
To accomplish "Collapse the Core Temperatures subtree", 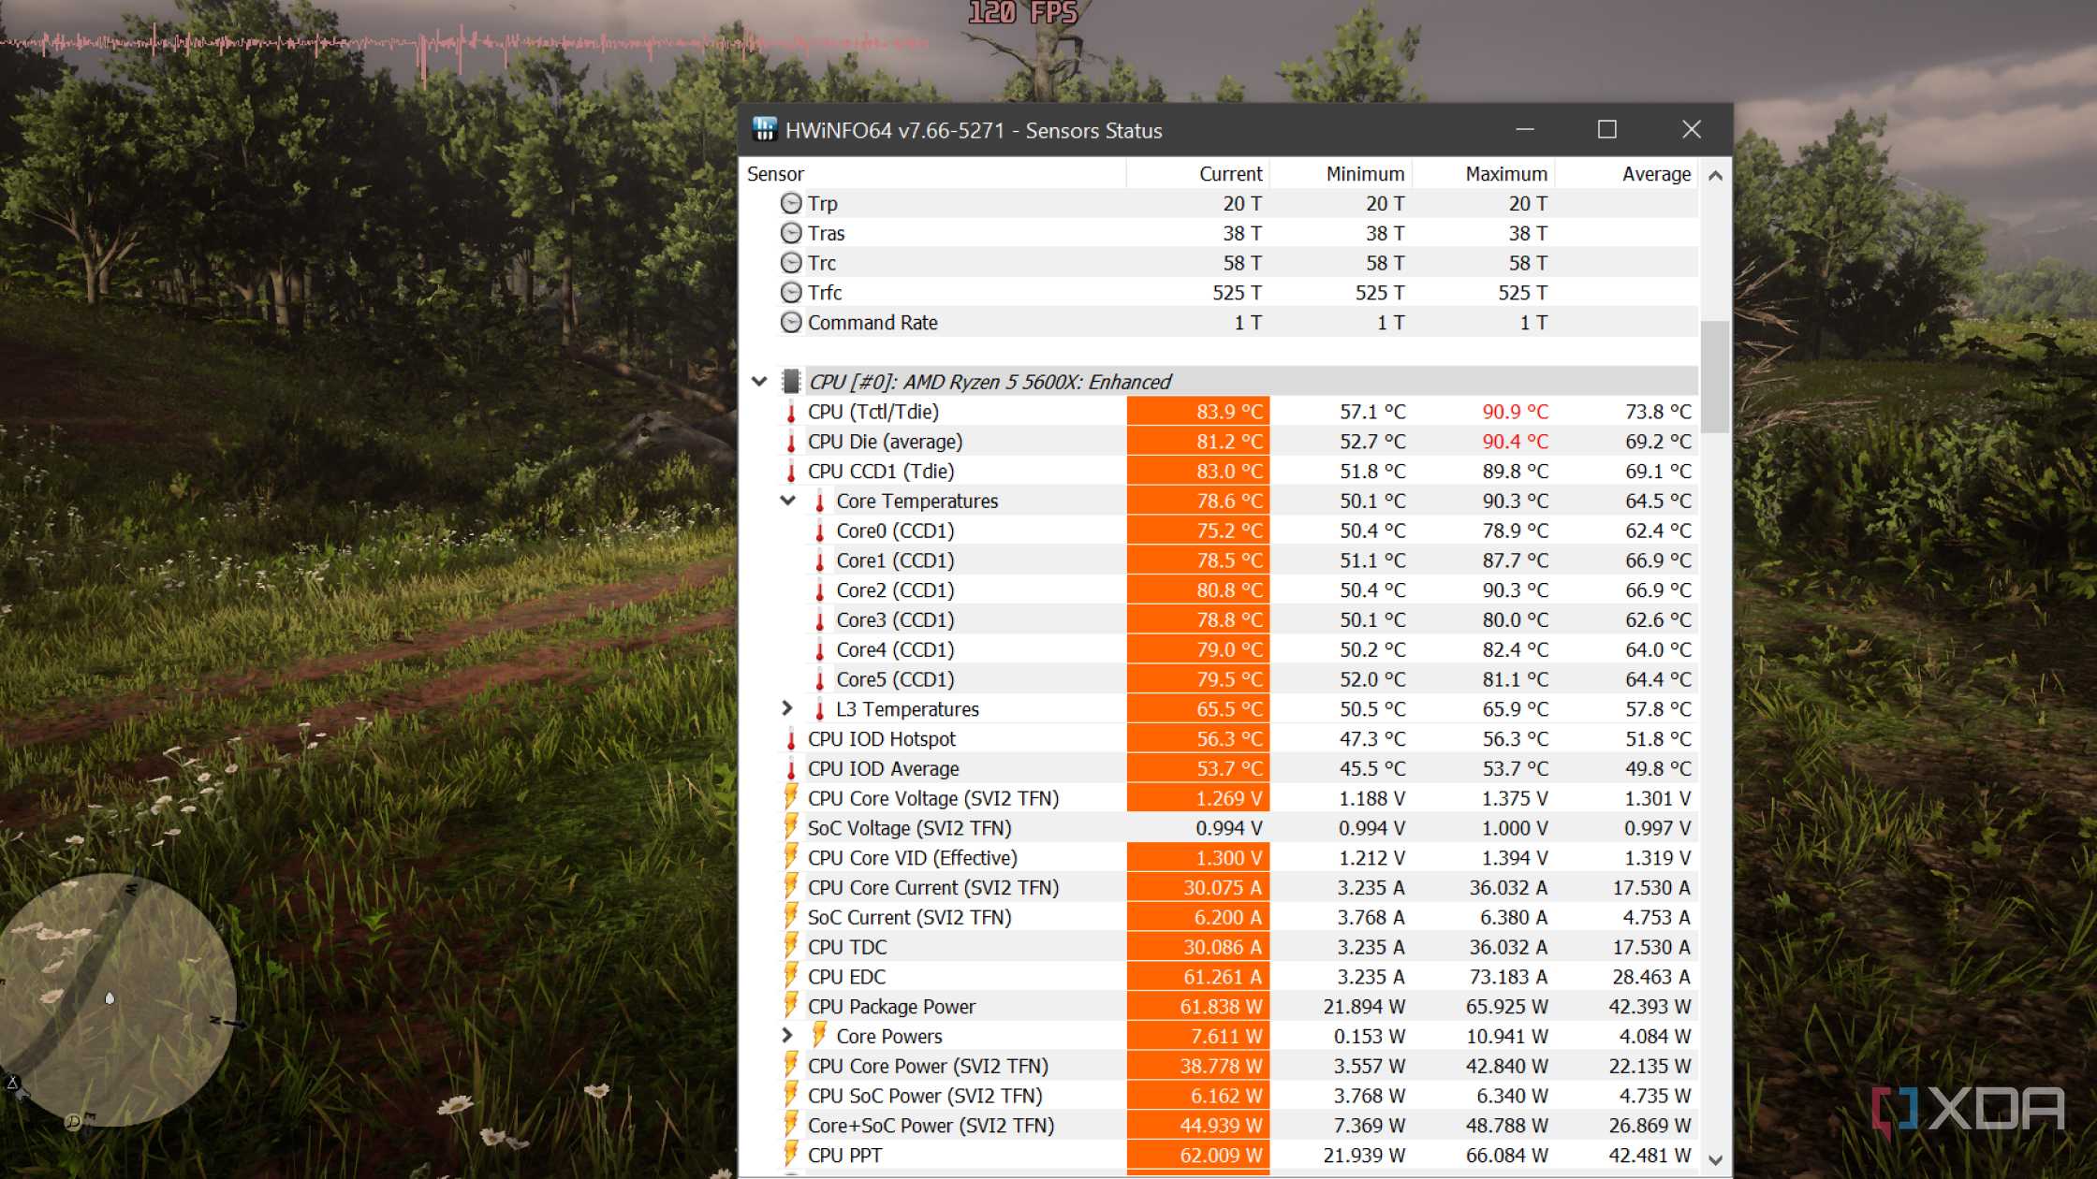I will pyautogui.click(x=787, y=501).
